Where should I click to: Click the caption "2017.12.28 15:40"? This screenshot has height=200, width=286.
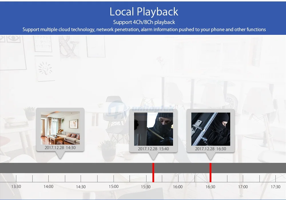coord(153,149)
